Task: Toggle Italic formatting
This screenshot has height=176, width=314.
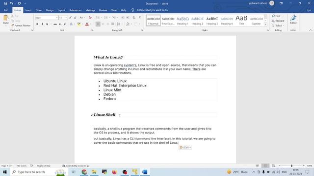Action: coord(42,24)
